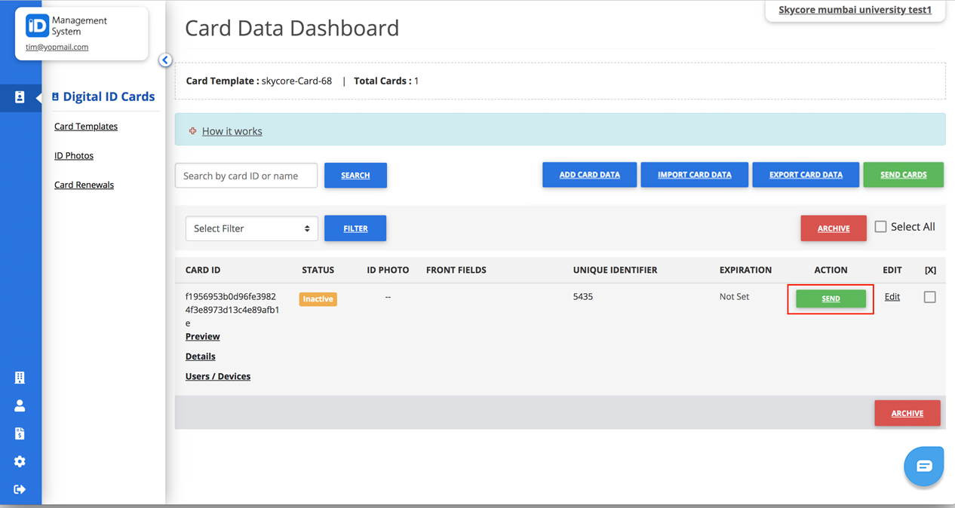
Task: Open ID Photos in the side menu
Action: (74, 155)
